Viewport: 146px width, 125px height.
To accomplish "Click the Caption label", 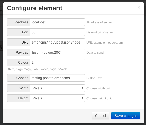I will click(x=18, y=78).
